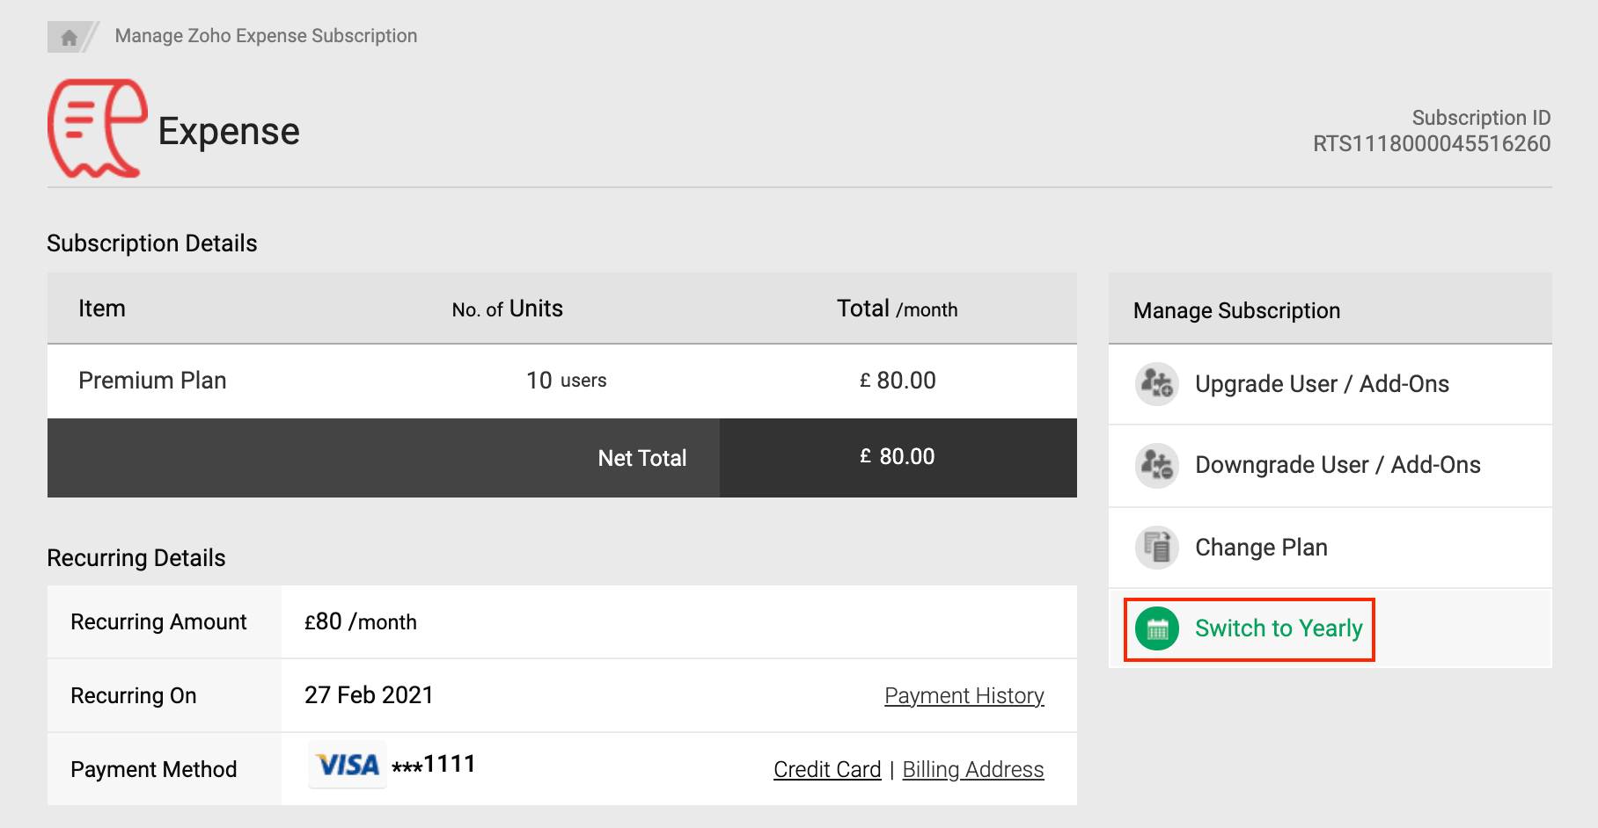
Task: Click the green calendar icon for yearly switch
Action: pos(1156,628)
